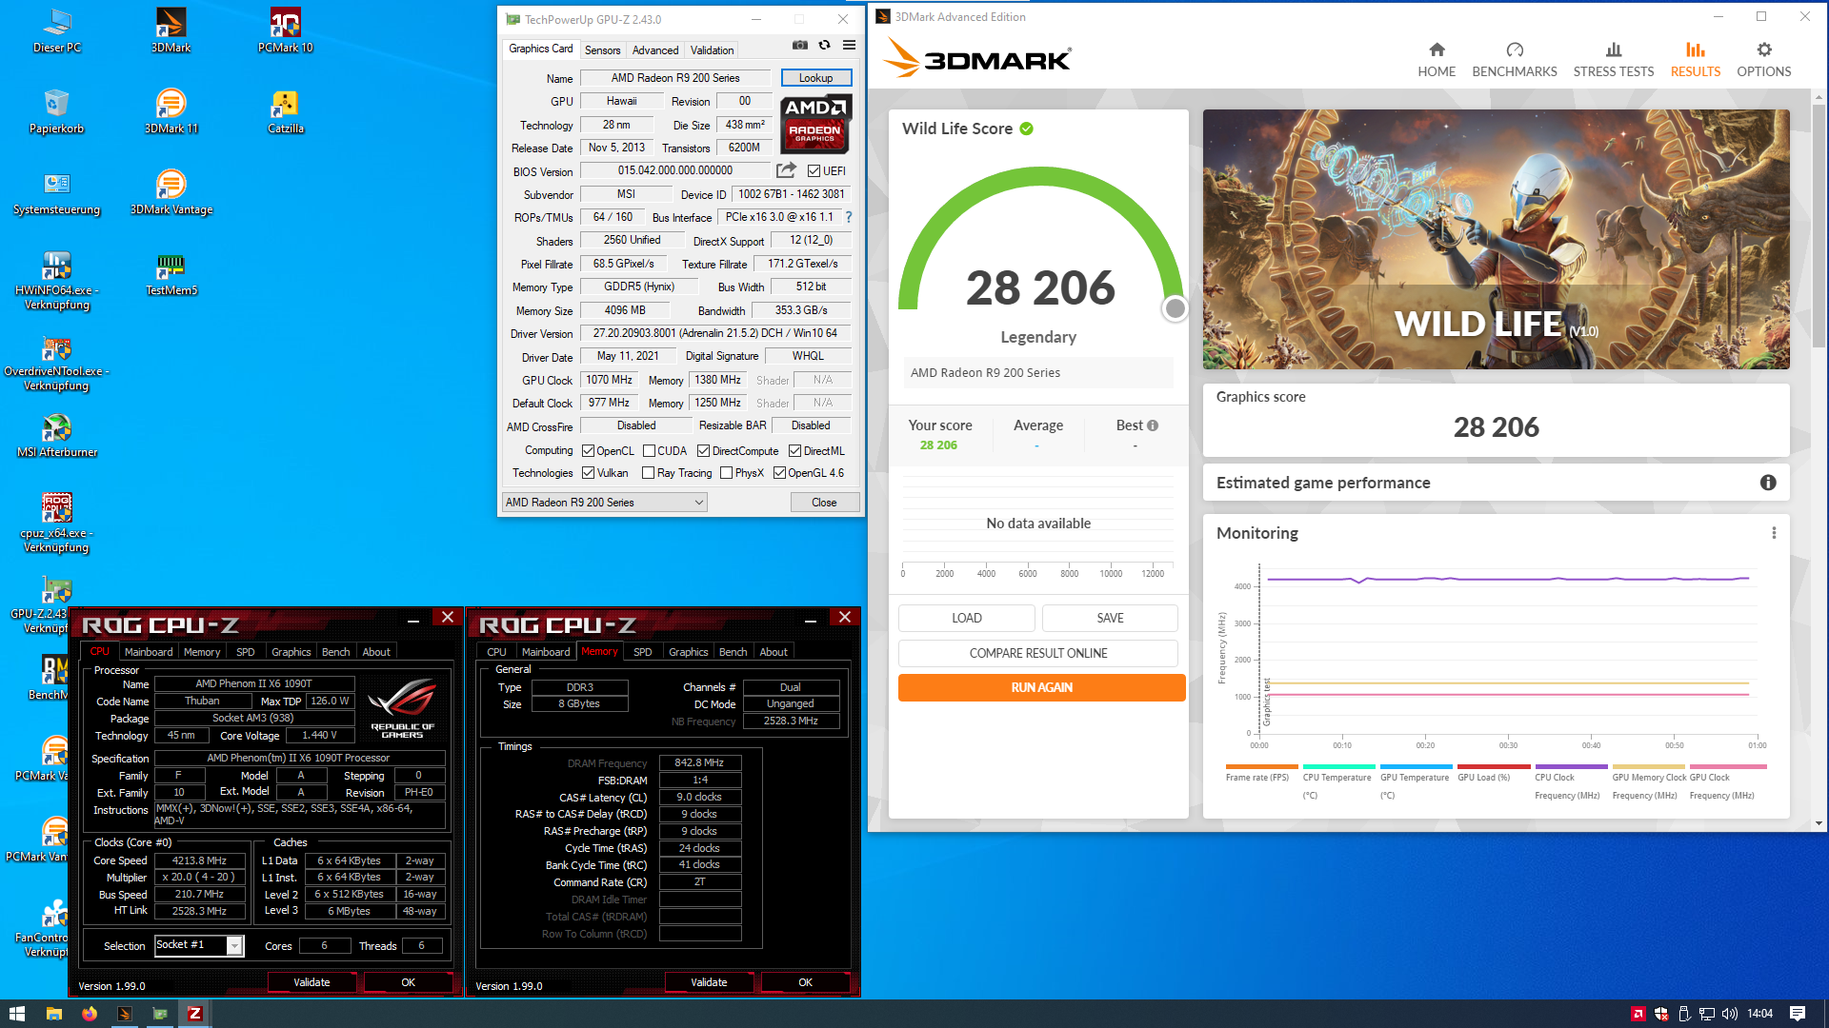Click the LOAD button in 3DMark
Image resolution: width=1829 pixels, height=1028 pixels.
[966, 618]
